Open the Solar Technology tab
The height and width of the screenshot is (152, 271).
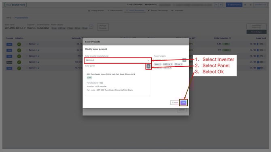[135, 11]
